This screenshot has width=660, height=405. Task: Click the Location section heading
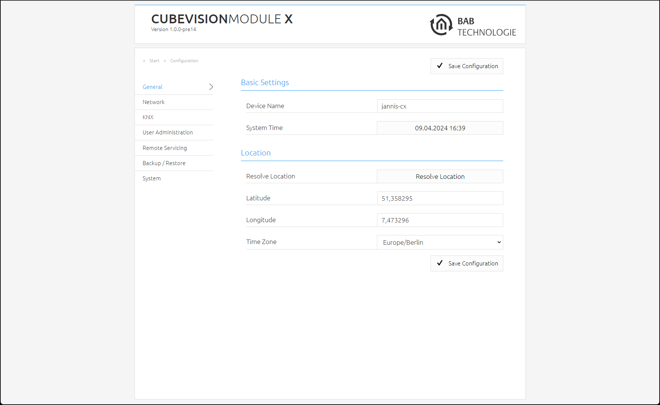[256, 153]
